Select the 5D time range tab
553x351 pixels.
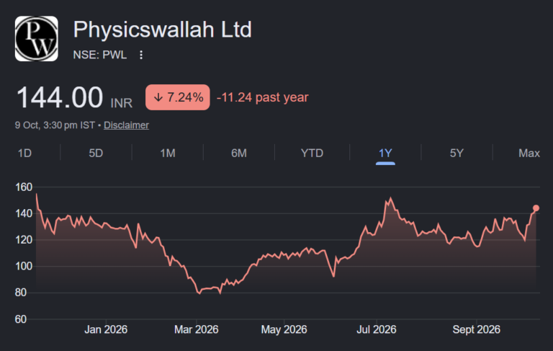(96, 154)
